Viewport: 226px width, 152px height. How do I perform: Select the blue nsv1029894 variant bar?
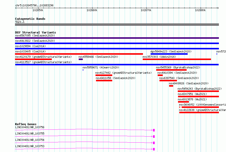[117, 49]
